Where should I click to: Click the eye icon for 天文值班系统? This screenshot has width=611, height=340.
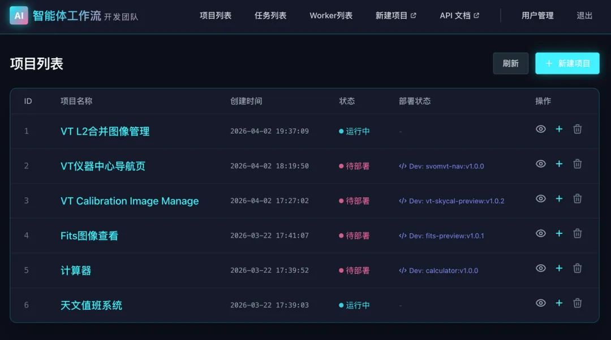(x=541, y=303)
